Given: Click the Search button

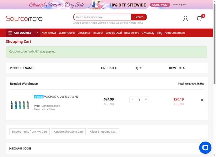Looking at the screenshot, I should (139, 17).
